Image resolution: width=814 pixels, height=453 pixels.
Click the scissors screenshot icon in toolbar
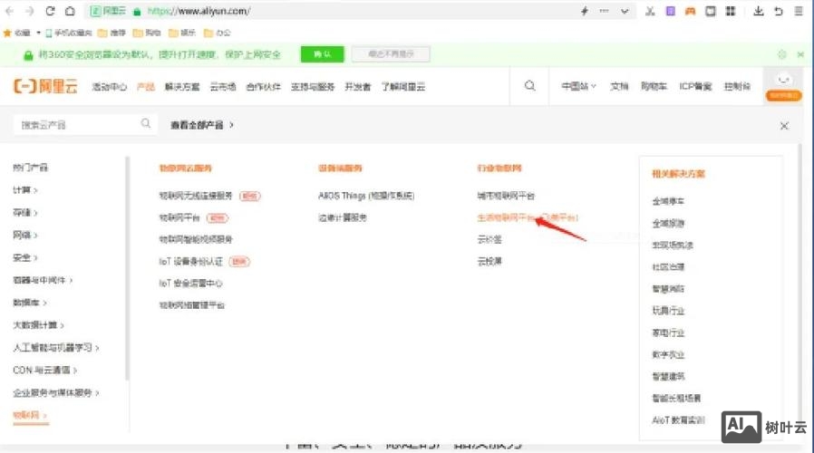coord(650,11)
